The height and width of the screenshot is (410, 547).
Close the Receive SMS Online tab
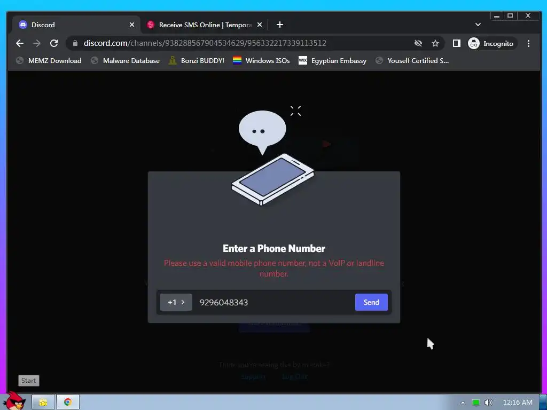pyautogui.click(x=260, y=25)
